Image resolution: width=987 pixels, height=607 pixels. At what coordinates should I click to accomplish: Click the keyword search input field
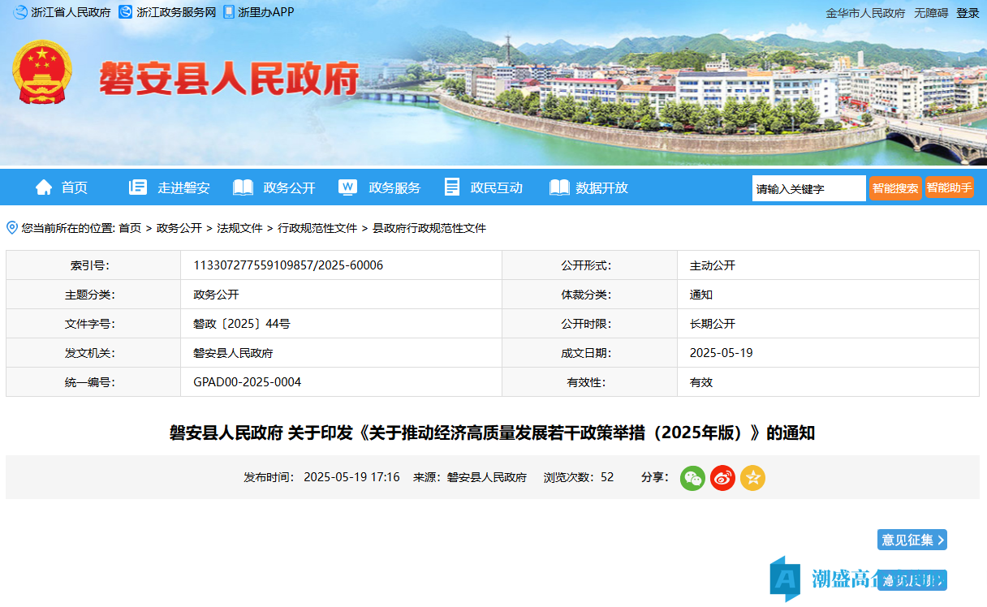pos(808,188)
